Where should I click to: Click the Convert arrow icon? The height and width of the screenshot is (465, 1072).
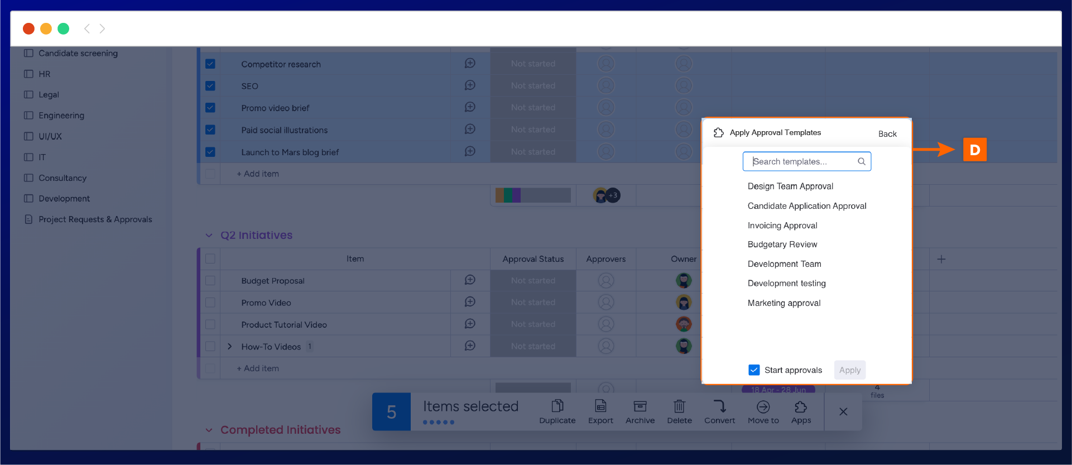point(719,406)
